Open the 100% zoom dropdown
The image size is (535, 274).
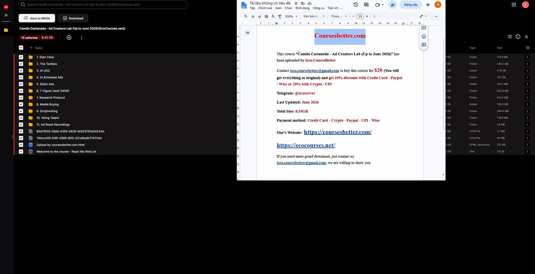[291, 16]
